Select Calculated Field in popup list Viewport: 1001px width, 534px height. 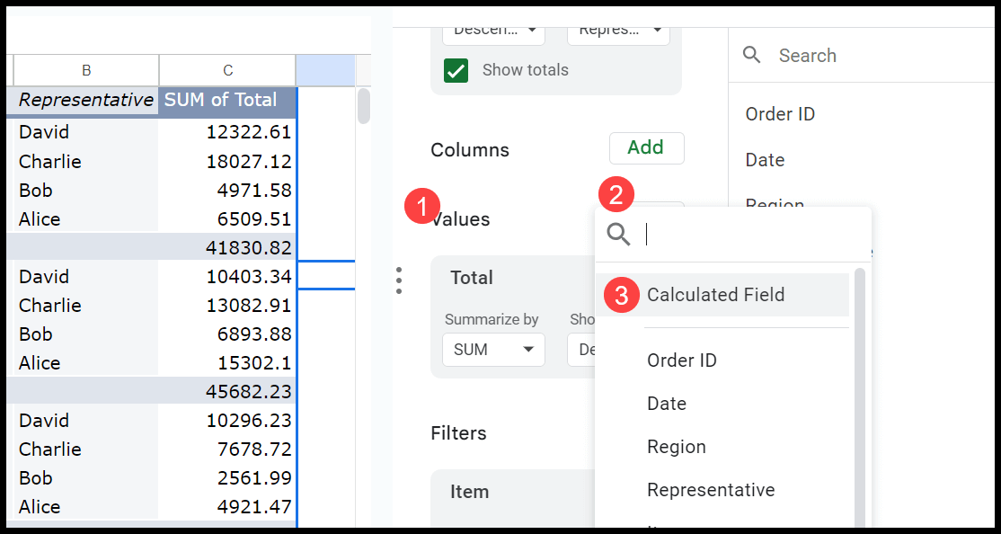(722, 295)
